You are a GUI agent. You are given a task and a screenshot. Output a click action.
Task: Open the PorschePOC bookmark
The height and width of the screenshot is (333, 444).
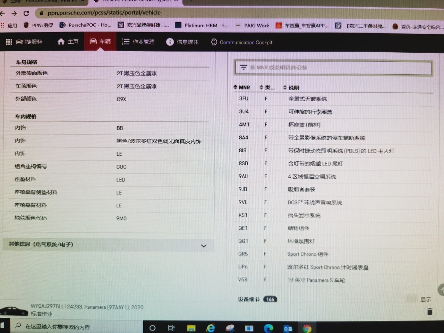point(86,25)
